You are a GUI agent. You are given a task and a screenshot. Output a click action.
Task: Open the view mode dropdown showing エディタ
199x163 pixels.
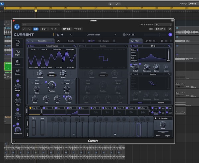pos(161,29)
